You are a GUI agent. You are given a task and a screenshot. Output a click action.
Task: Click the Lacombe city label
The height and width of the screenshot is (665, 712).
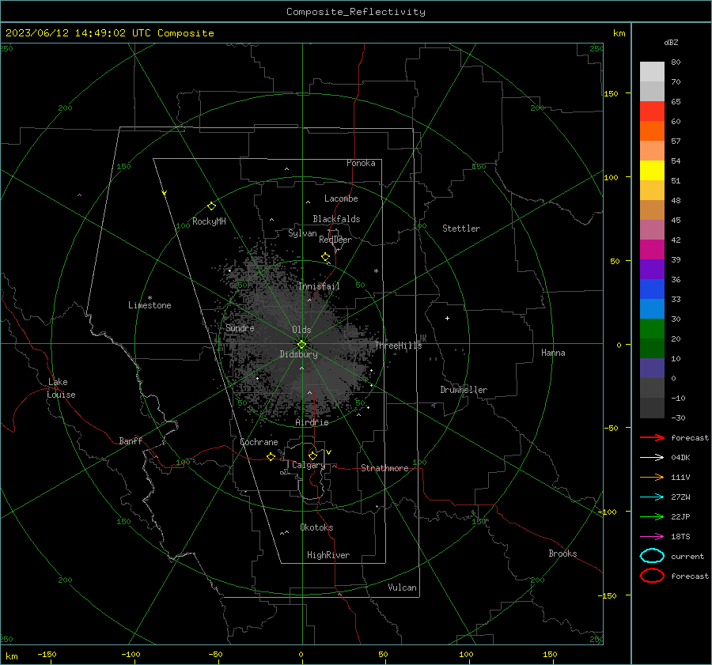coord(341,198)
